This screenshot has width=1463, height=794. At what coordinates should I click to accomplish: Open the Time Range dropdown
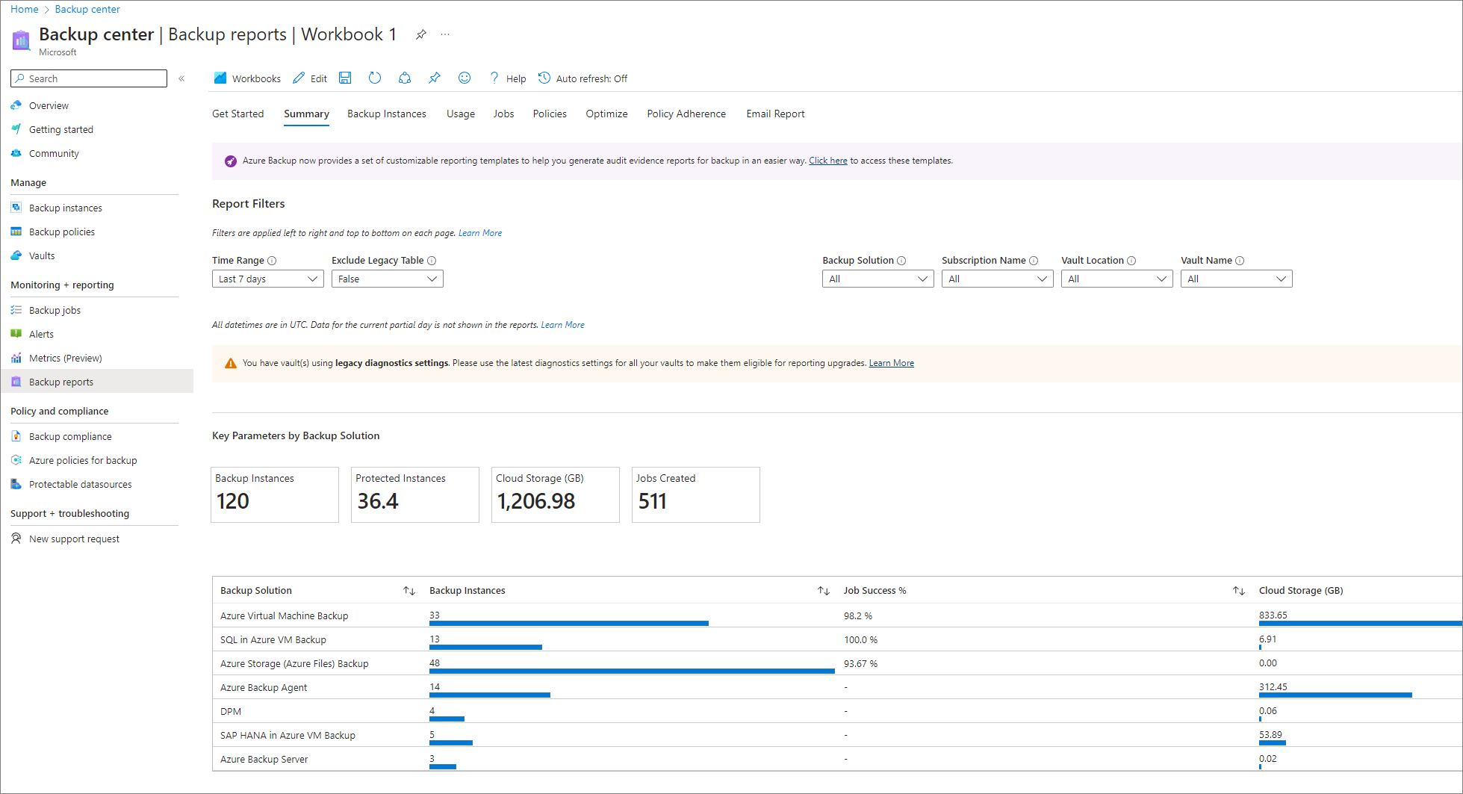pyautogui.click(x=267, y=279)
